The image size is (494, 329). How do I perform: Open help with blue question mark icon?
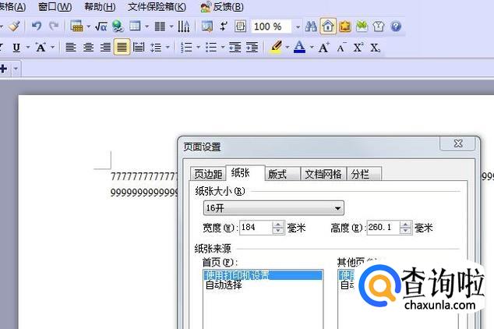(396, 27)
